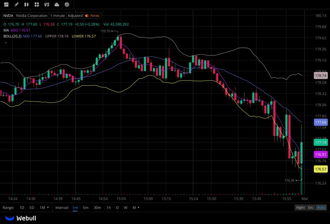Click the purple 176.91 MA5 price tag
Screen dimensions: 330x224
pos(321,154)
